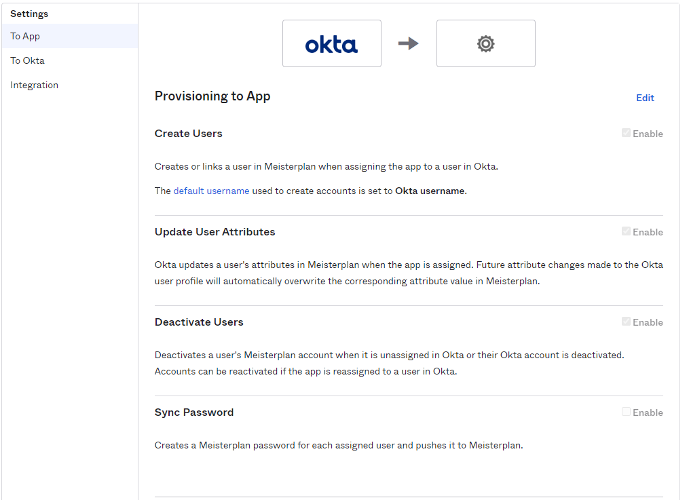Toggle Sync Password Enable checkbox

(x=626, y=412)
